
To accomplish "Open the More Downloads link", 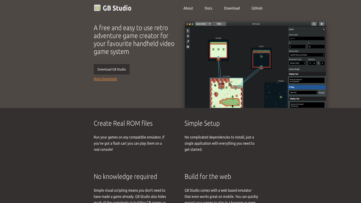I will 105,79.
